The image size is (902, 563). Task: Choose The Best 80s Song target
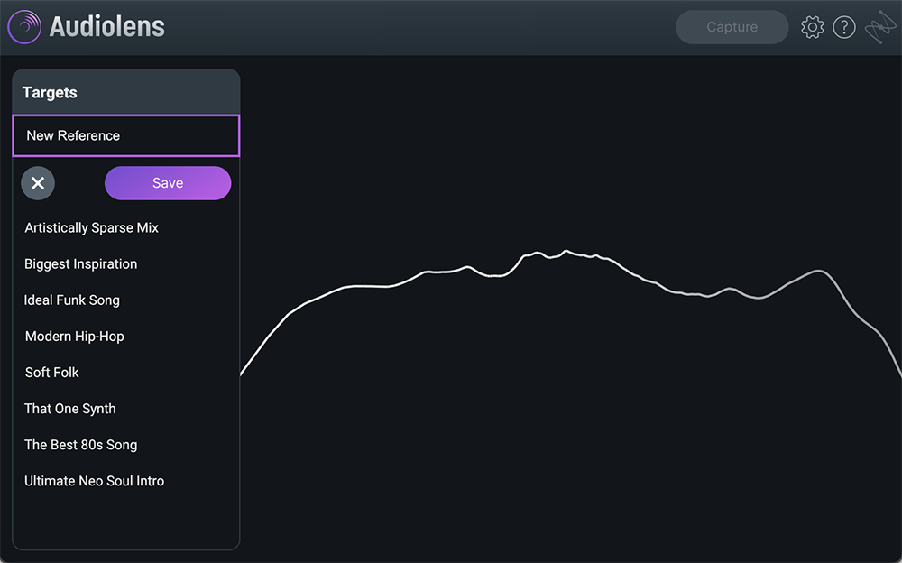[80, 444]
